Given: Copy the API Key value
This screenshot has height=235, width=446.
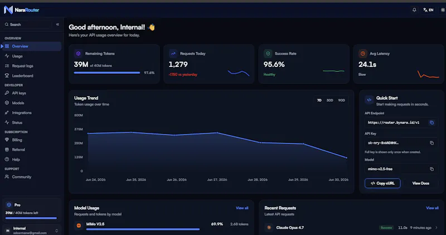Looking at the screenshot, I should coord(432,143).
